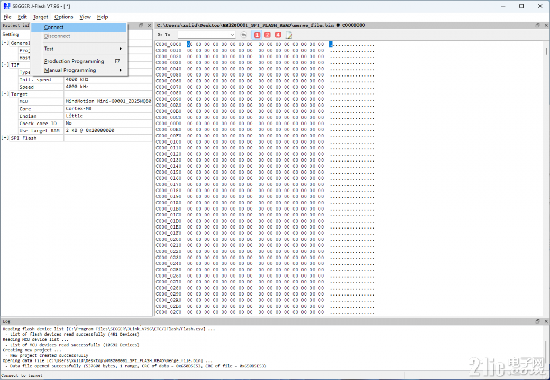Click the edit data notepad icon
This screenshot has width=550, height=380.
click(289, 35)
